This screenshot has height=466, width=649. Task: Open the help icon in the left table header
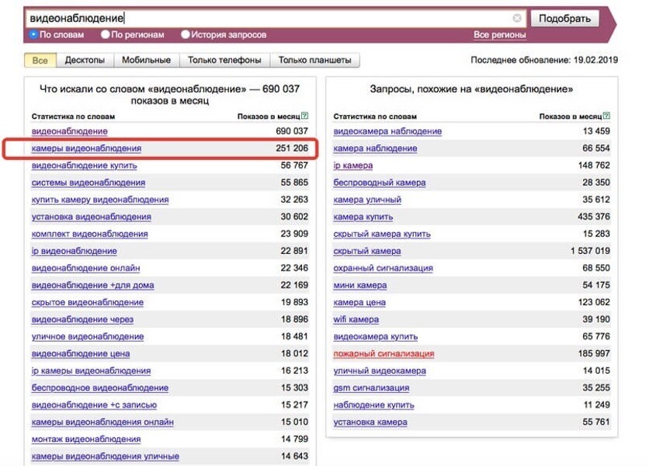(x=305, y=116)
